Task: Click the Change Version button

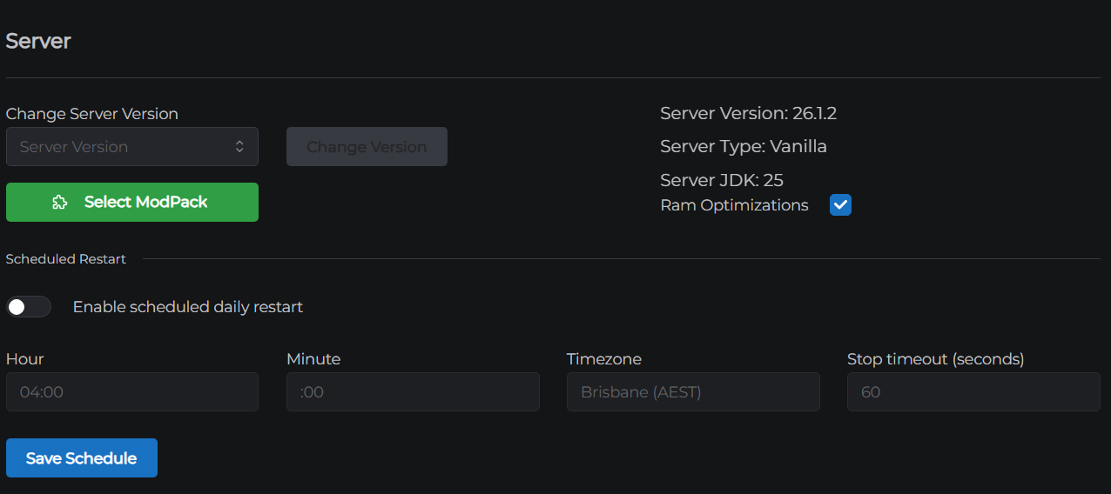Action: pos(367,147)
